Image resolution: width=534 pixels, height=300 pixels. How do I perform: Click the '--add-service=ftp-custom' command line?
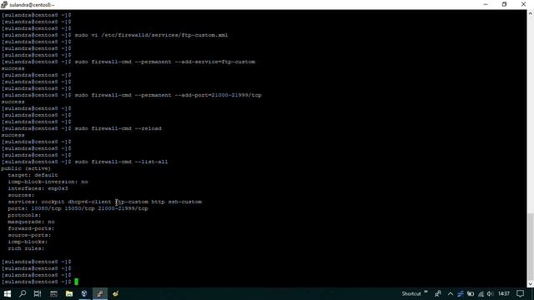point(165,62)
